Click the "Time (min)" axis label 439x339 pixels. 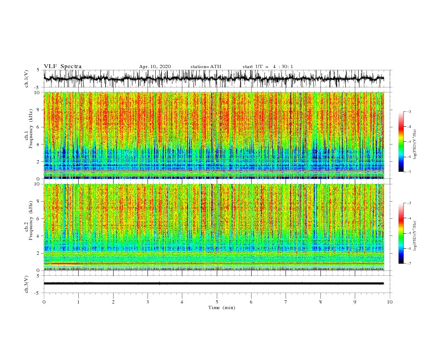[x=222, y=307]
